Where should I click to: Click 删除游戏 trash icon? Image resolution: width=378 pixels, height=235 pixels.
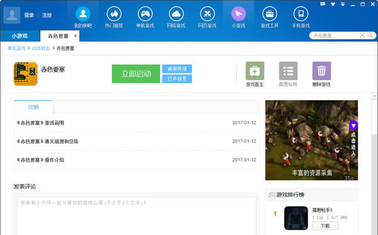point(321,71)
